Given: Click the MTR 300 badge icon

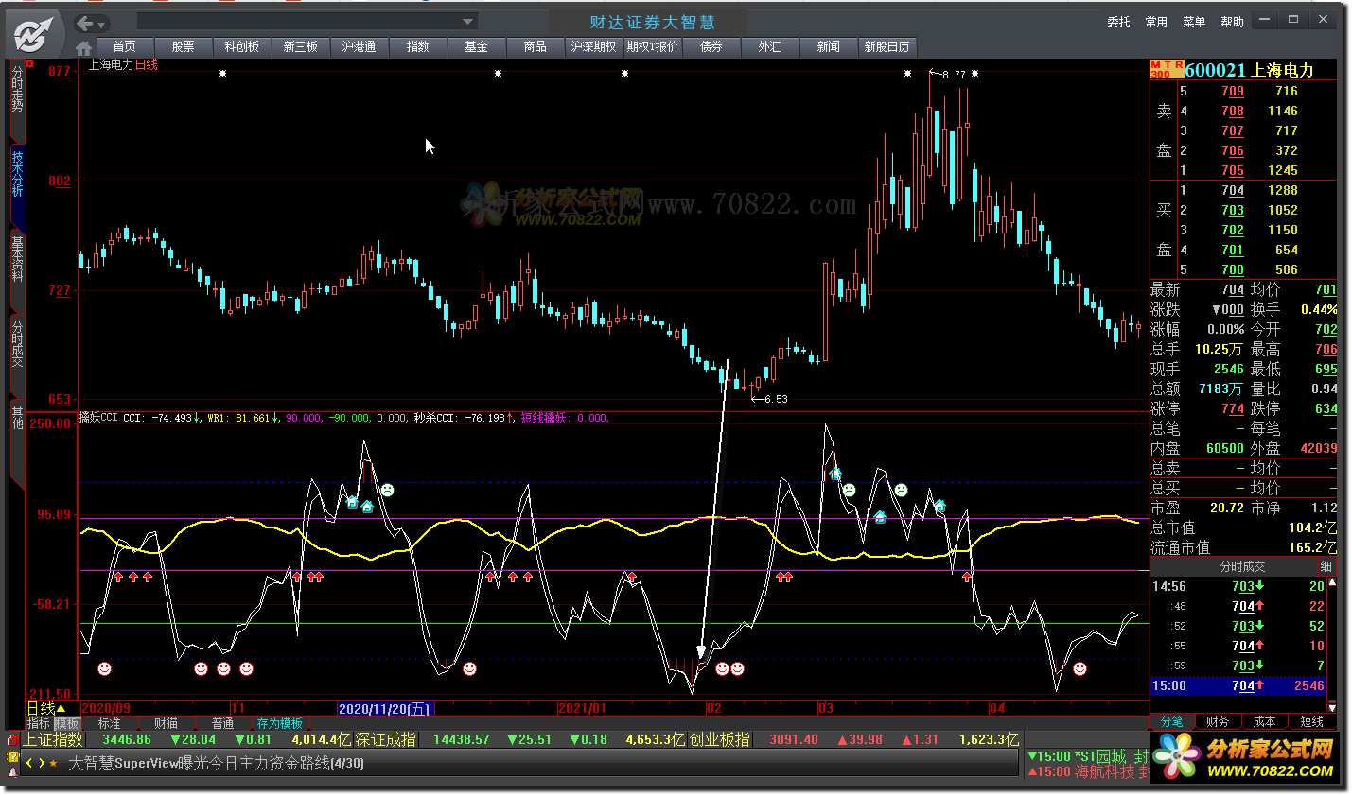Looking at the screenshot, I should tap(1167, 70).
